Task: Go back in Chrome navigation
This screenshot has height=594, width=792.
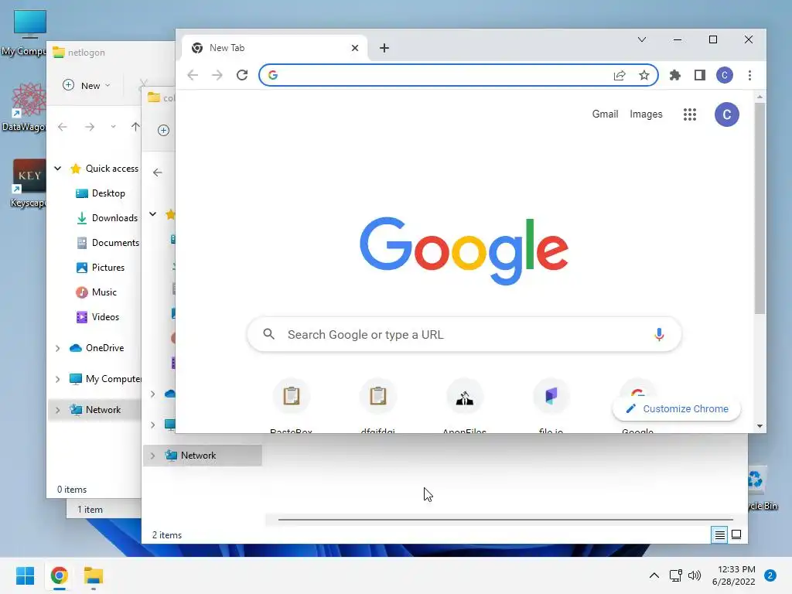Action: point(193,75)
